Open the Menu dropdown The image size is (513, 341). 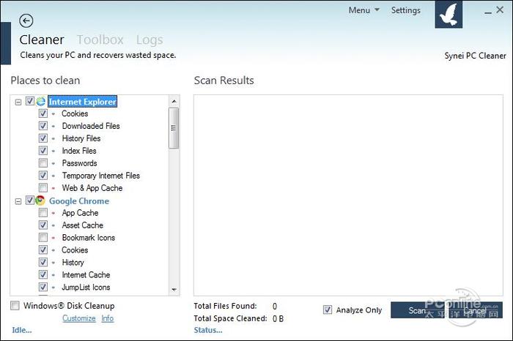tap(363, 10)
